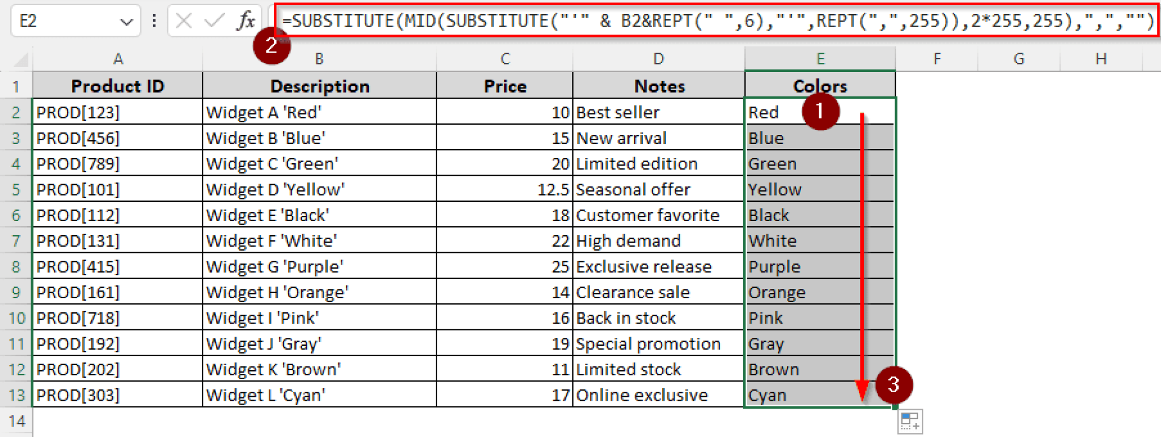Viewport: 1161px width, 437px height.
Task: Select row 7 header
Action: pyautogui.click(x=16, y=241)
